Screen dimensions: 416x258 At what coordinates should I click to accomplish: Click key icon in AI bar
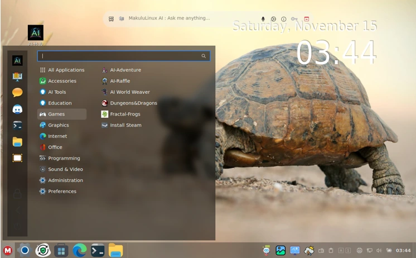294,19
